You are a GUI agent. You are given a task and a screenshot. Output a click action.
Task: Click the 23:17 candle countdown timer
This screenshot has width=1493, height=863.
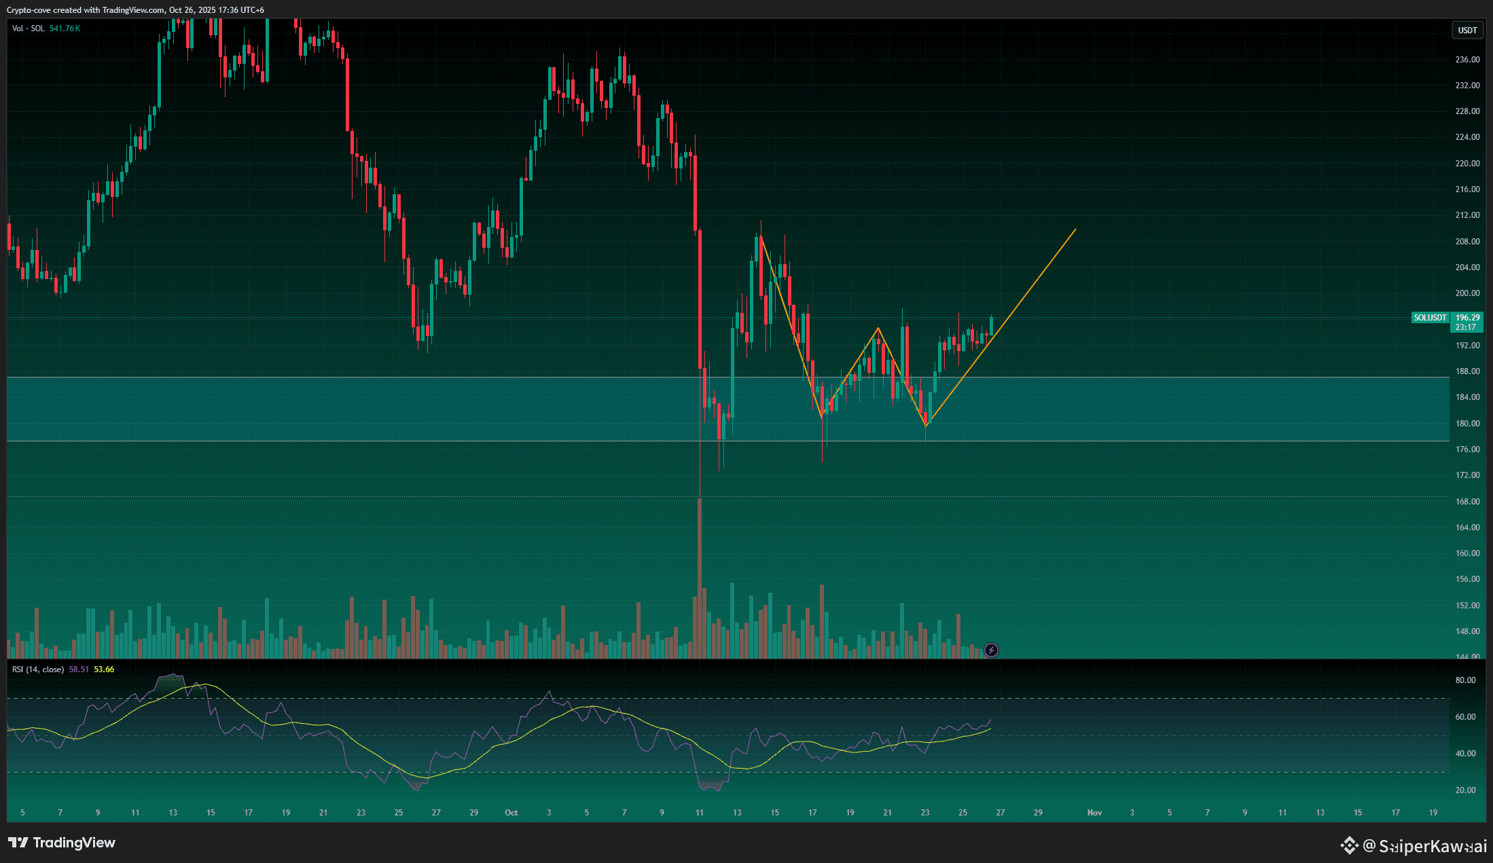tap(1465, 327)
